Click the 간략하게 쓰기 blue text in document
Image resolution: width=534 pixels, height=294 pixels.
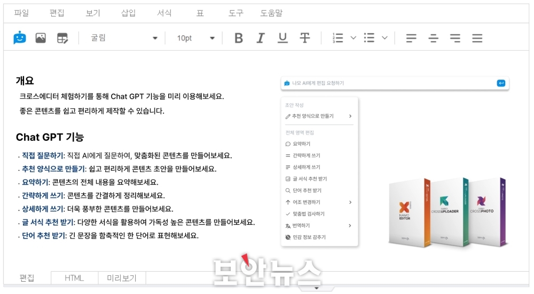tap(43, 196)
